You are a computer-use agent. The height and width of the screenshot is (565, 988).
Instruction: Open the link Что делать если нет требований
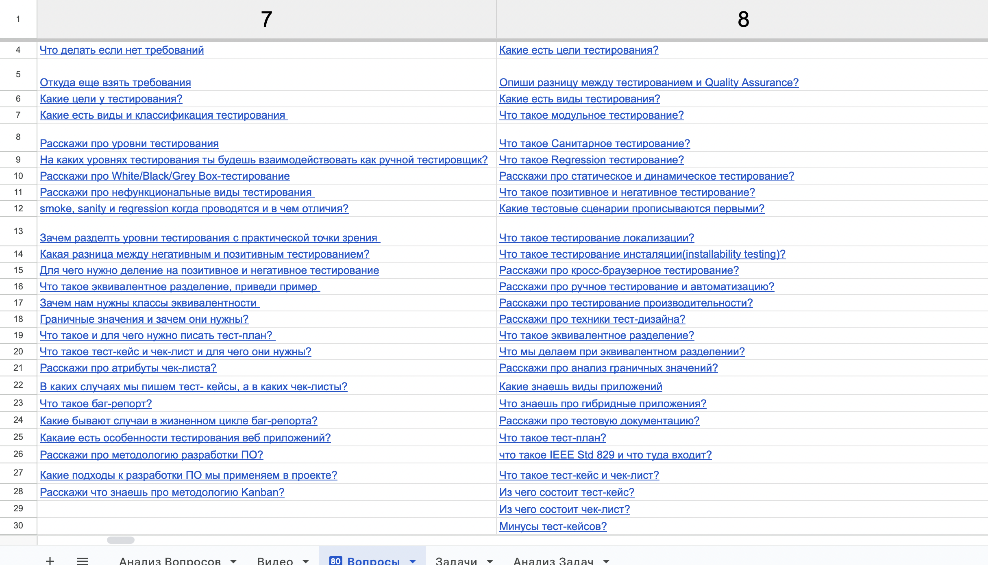122,50
